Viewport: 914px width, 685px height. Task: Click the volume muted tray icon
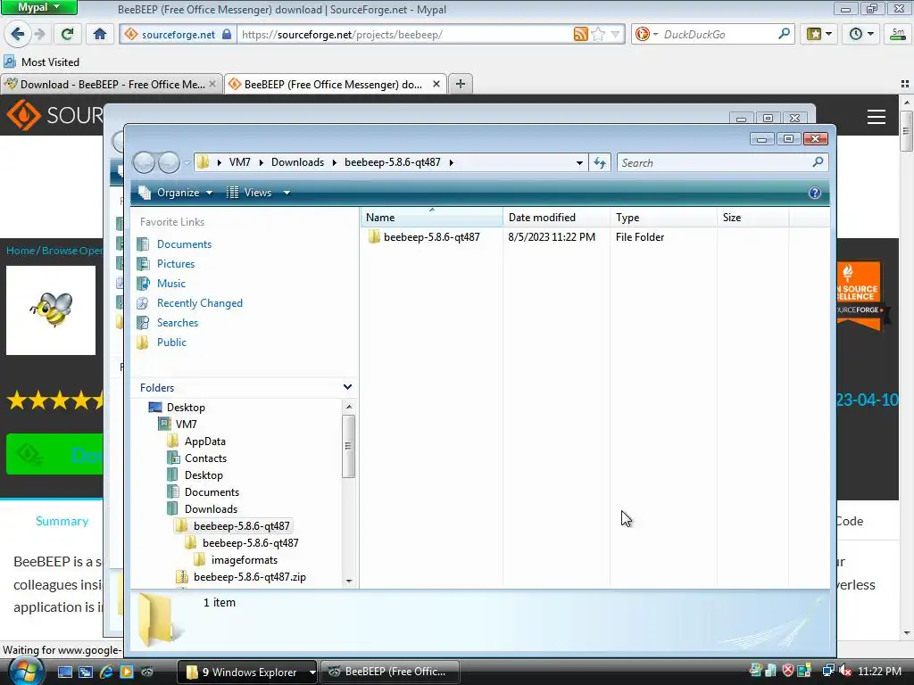coord(845,671)
